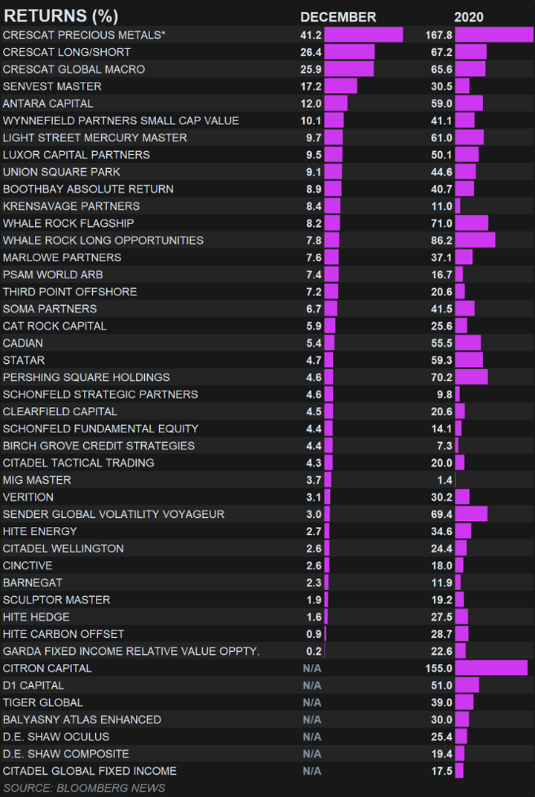This screenshot has width=535, height=797.
Task: Click the 1.4 yearly return value
Action: tap(444, 480)
